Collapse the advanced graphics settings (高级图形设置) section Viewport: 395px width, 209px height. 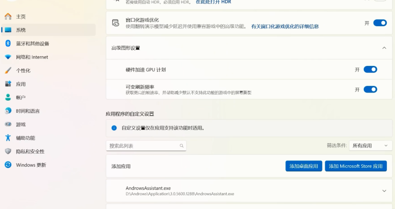(x=384, y=48)
